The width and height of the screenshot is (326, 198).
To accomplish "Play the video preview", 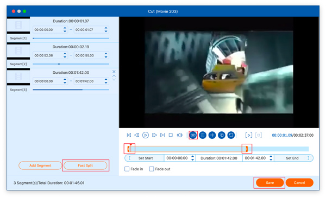I will point(145,135).
